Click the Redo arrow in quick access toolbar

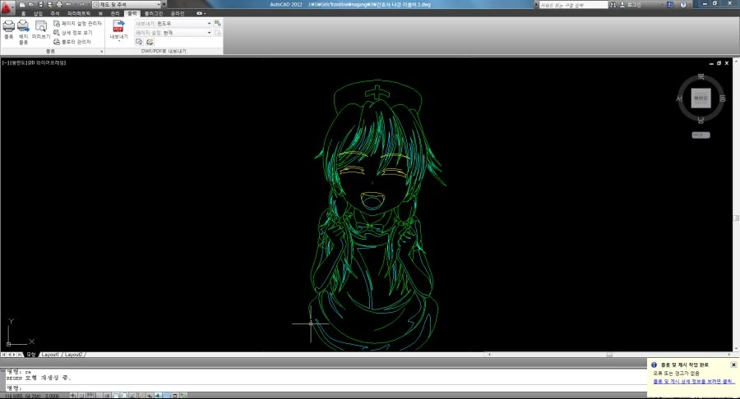[x=81, y=4]
